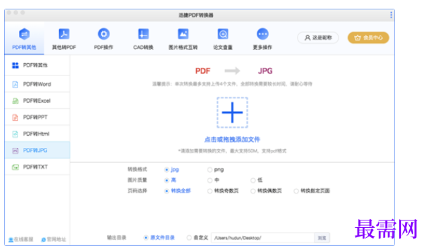430x250 pixels.
Task: Click the PDF转Word document icon
Action: click(x=15, y=85)
